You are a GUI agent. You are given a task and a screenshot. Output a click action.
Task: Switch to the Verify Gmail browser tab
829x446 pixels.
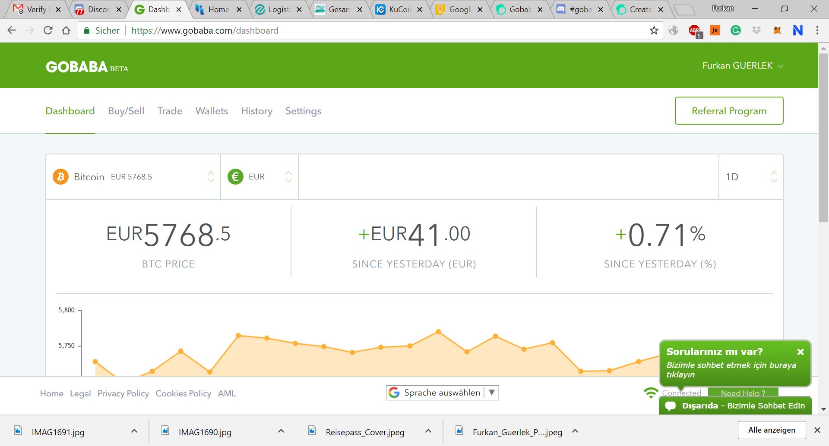(x=36, y=9)
